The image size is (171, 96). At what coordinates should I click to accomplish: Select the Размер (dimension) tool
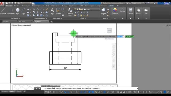(x=58, y=11)
